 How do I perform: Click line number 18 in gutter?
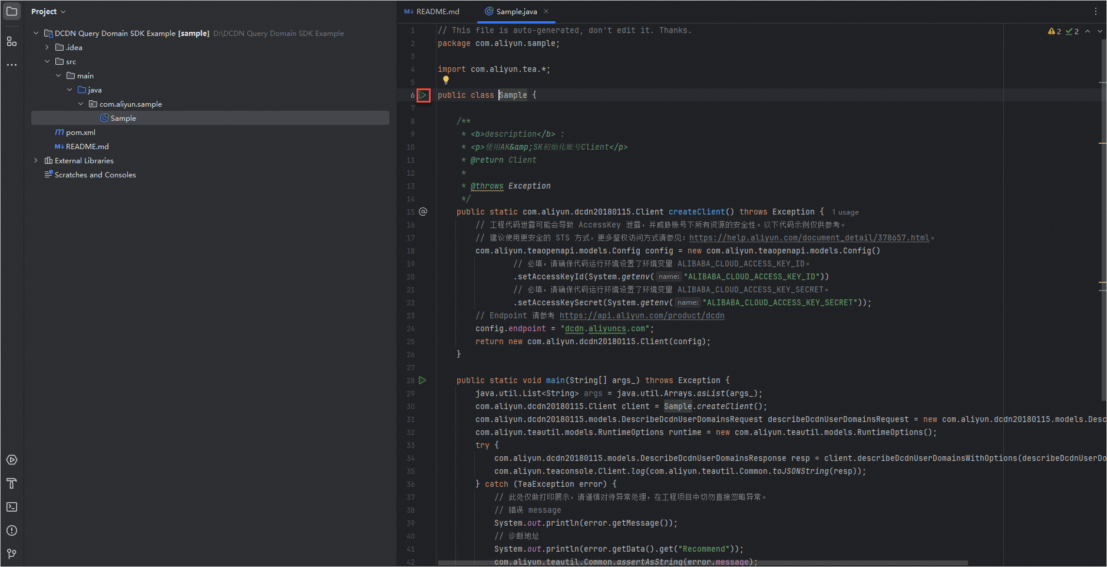tap(411, 250)
